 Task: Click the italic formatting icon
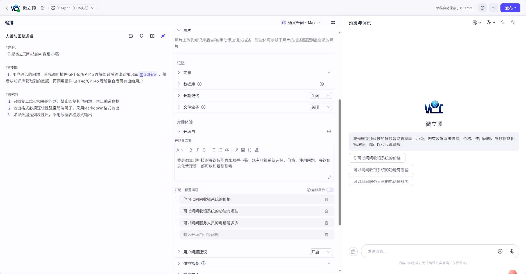[197, 150]
